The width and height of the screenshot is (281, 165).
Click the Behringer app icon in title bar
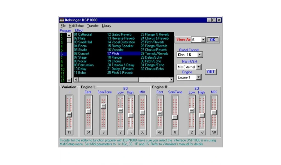pyautogui.click(x=62, y=20)
